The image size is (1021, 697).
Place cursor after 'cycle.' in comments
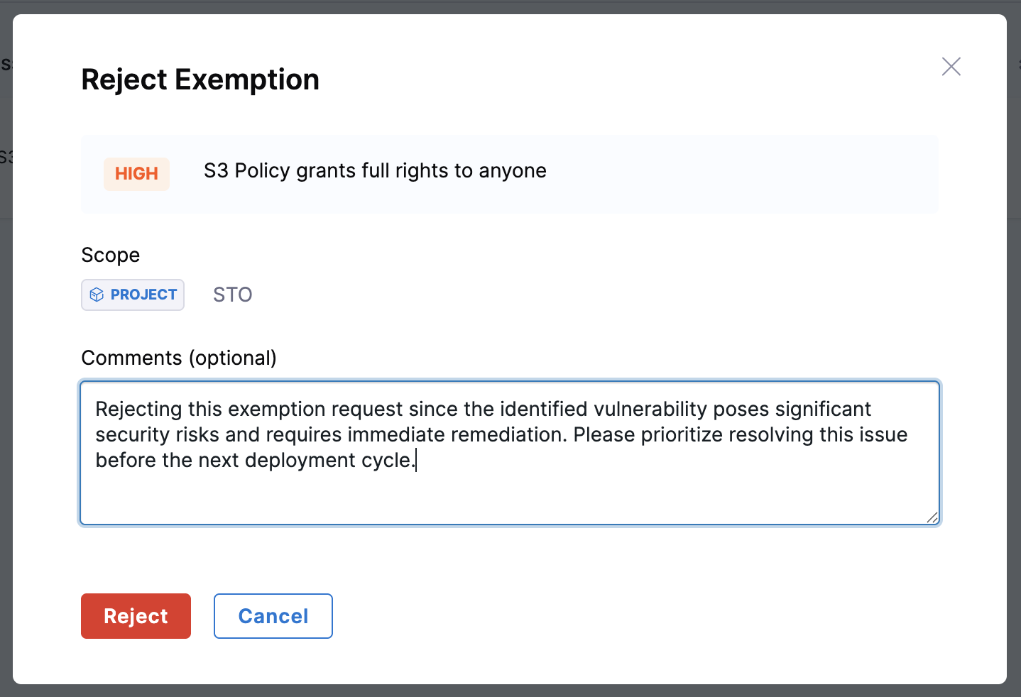pyautogui.click(x=416, y=461)
